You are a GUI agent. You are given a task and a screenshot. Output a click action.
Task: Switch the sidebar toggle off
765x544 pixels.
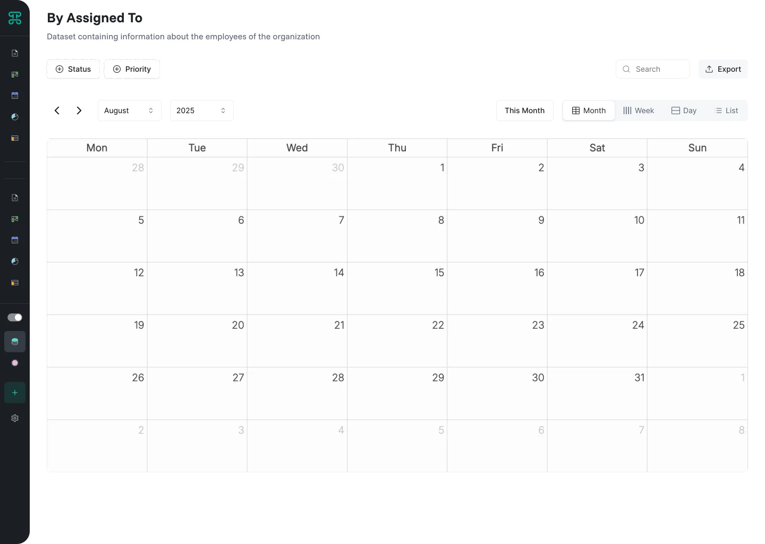(15, 317)
